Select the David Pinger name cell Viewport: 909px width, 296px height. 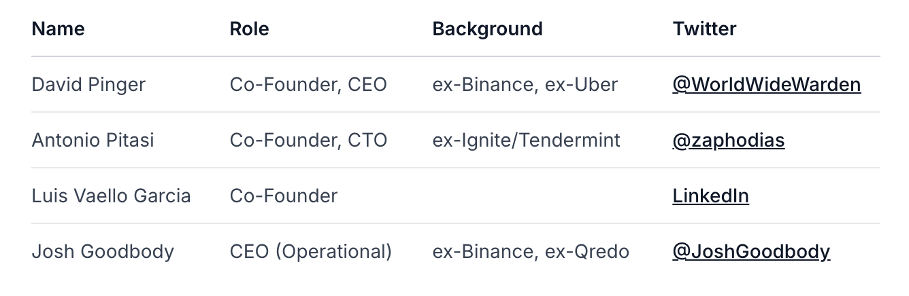(x=88, y=85)
